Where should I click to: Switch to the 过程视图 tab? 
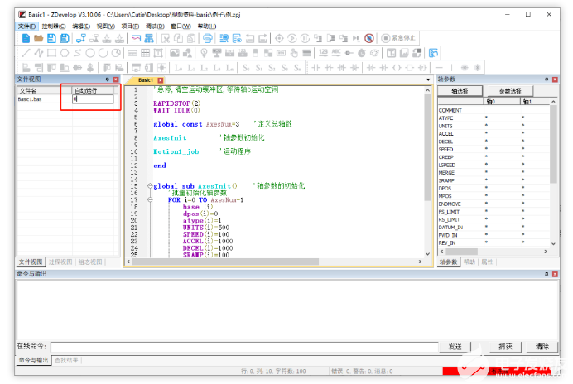point(60,262)
